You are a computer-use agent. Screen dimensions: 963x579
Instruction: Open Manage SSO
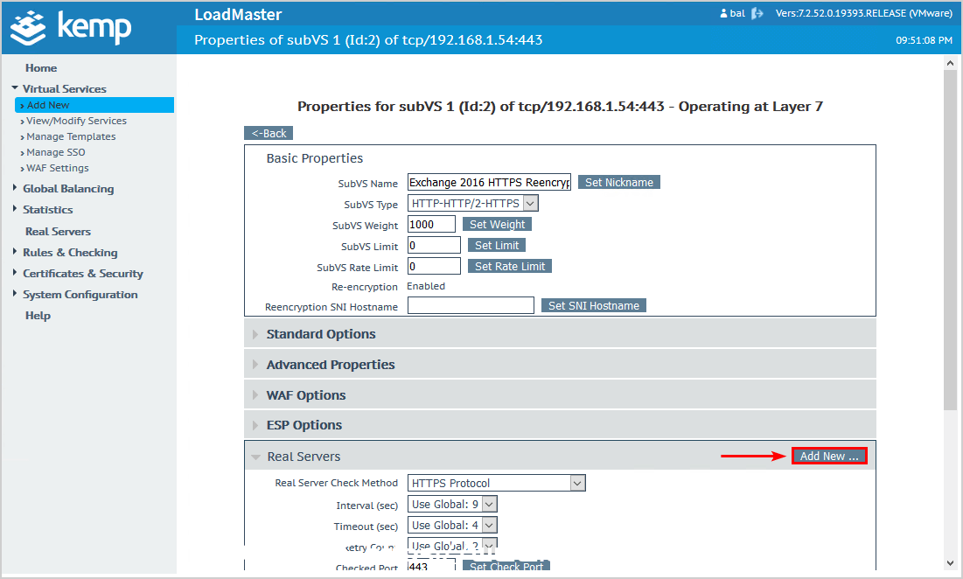point(55,152)
